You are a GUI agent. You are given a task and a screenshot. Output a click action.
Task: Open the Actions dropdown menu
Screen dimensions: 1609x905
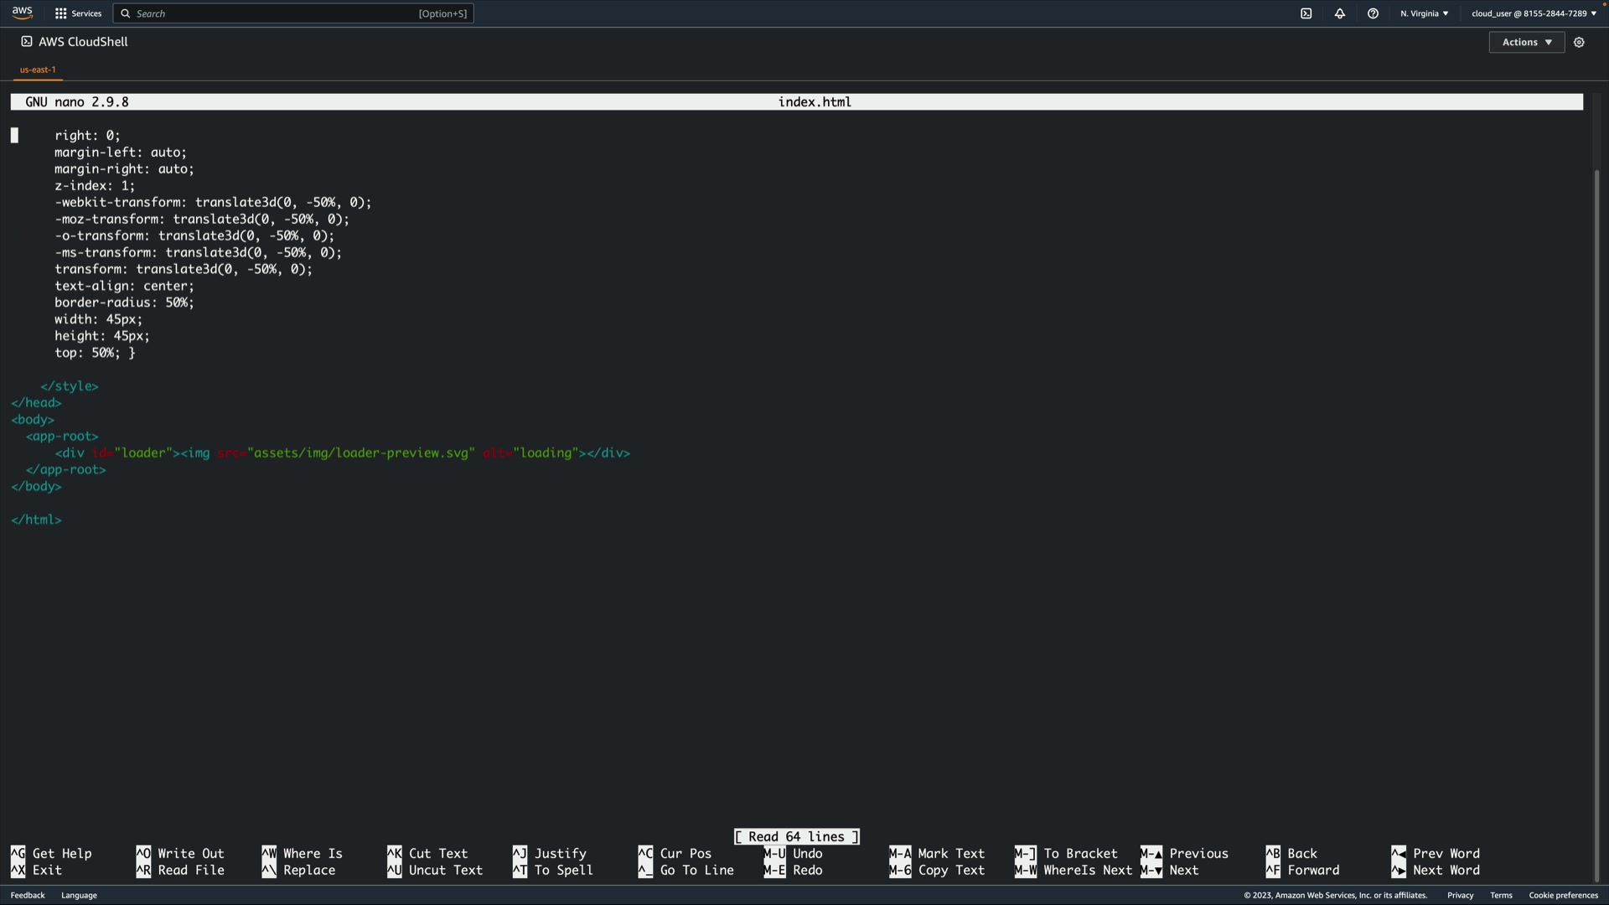pos(1526,42)
